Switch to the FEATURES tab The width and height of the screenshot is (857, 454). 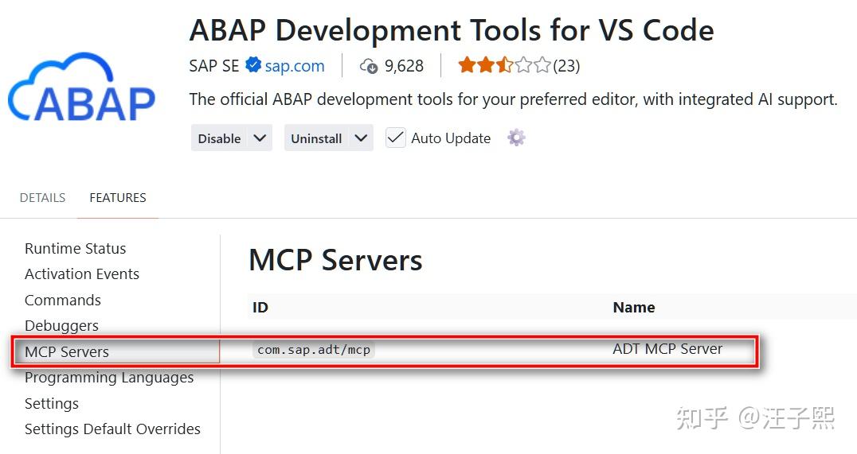pos(118,197)
